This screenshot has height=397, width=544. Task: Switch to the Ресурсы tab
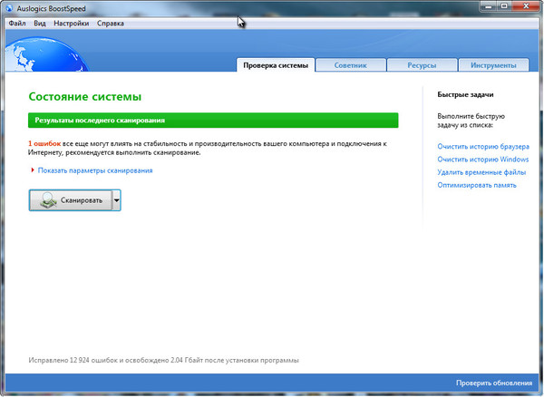(x=422, y=65)
